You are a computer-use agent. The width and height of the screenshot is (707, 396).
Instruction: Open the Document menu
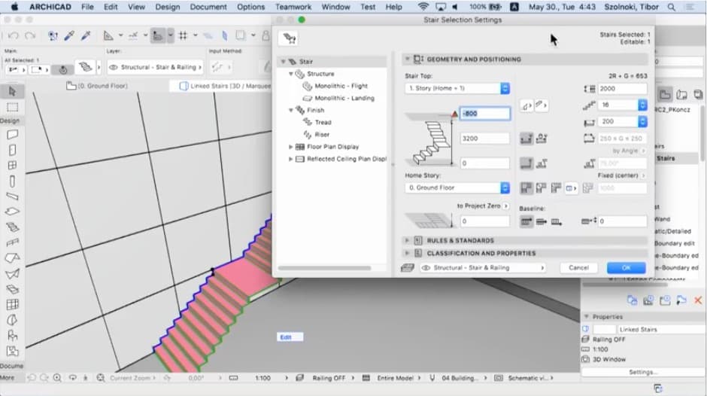(x=208, y=8)
